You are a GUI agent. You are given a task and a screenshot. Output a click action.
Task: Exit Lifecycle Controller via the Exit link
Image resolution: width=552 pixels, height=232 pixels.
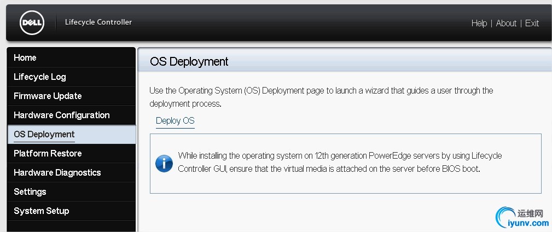532,23
